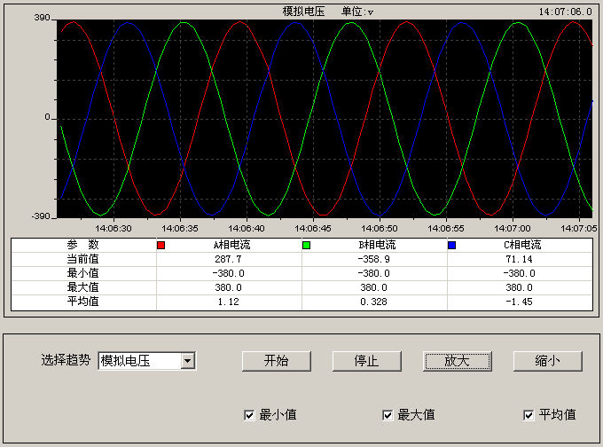Click the 单位:v unit label
603x447 pixels.
point(357,12)
